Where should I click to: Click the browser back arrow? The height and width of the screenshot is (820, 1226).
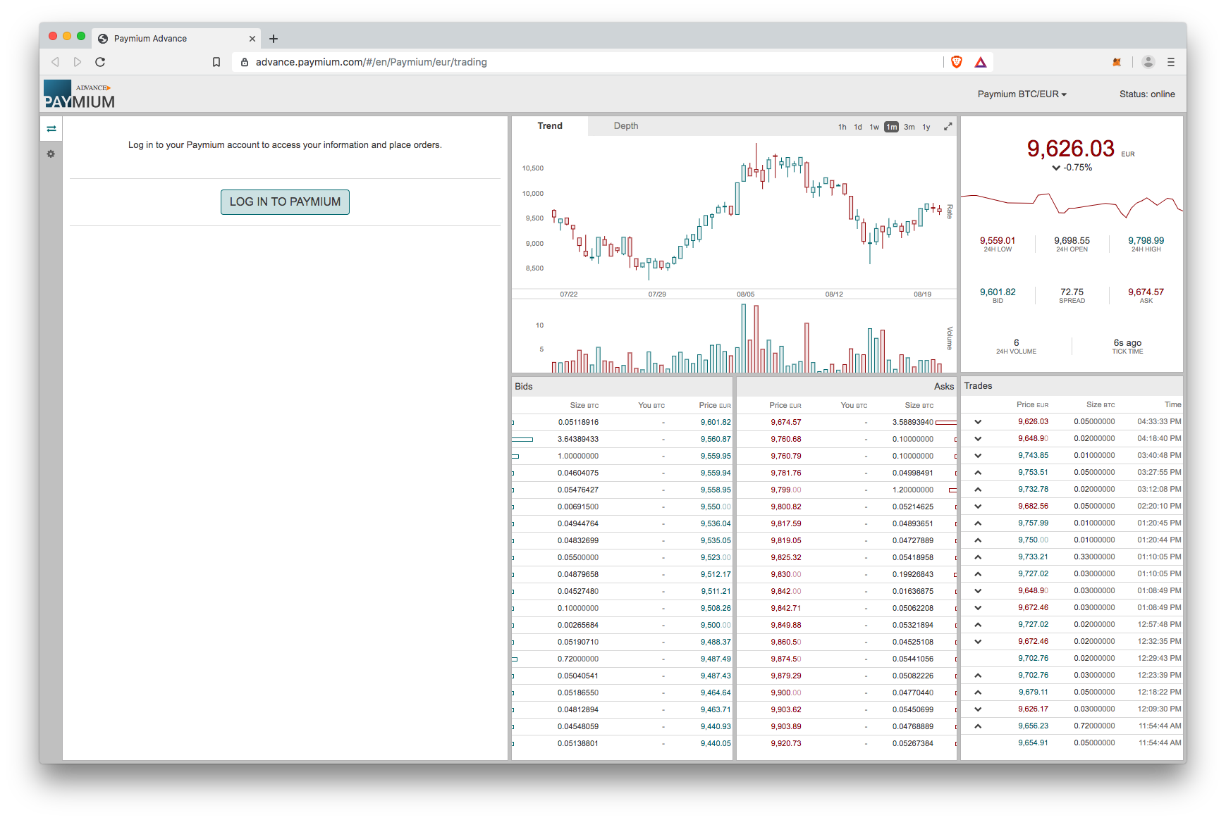click(x=55, y=62)
